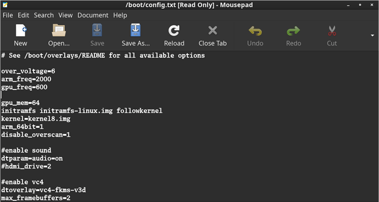Place cursor on over_voltage=6 line

(28, 71)
